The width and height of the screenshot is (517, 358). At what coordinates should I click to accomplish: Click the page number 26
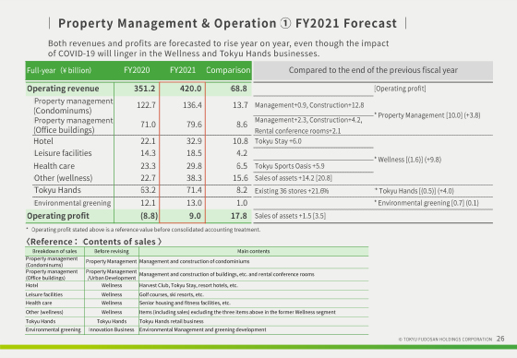tap(500, 339)
